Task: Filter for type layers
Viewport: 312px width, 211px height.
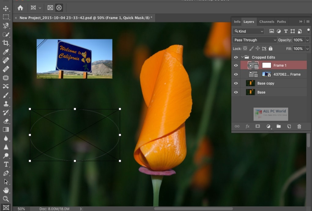Action: (x=286, y=31)
